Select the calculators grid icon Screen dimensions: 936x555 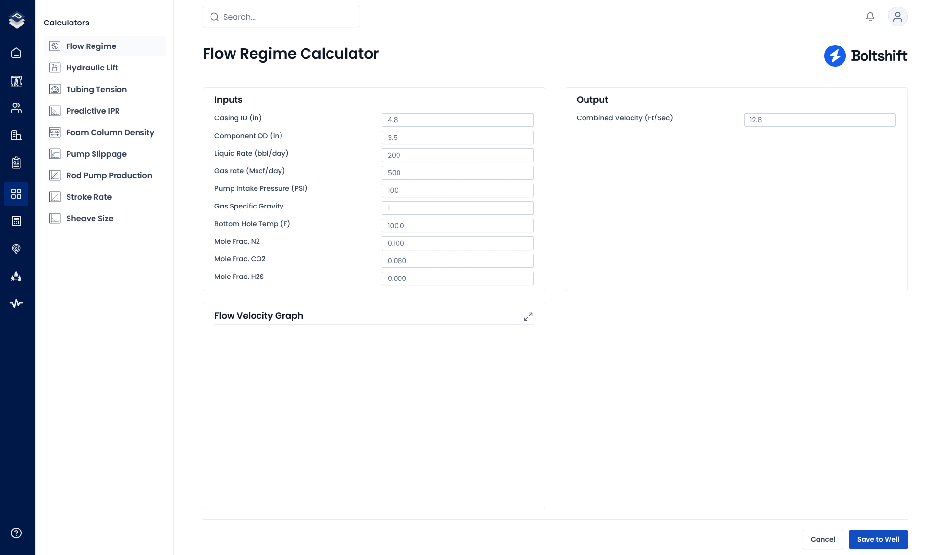pos(16,194)
